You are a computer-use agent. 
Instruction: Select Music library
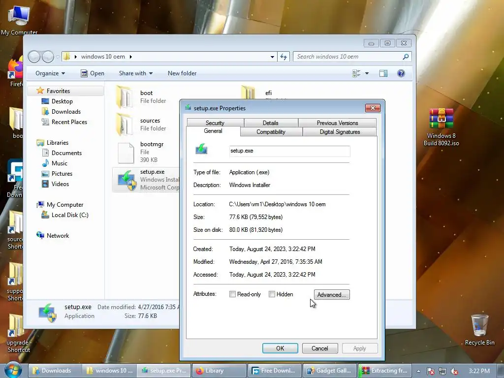59,163
